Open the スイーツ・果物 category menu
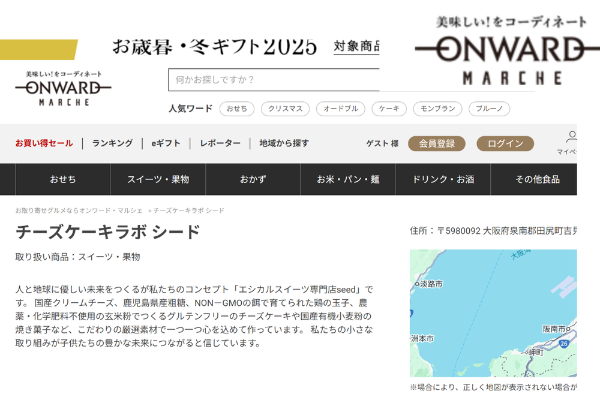 pyautogui.click(x=158, y=179)
